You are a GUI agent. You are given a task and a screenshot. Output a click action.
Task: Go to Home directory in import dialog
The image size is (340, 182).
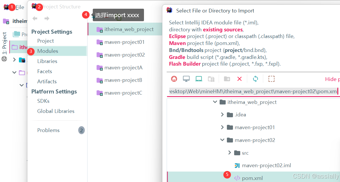point(174,79)
